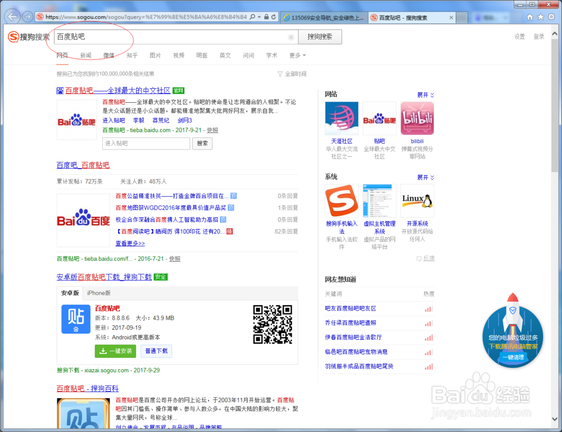Open the 百度贴吧 - 搜狗百科 result link

coord(88,389)
